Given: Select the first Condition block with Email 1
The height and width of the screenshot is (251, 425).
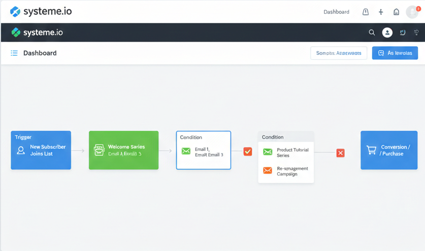Looking at the screenshot, I should click(x=204, y=150).
